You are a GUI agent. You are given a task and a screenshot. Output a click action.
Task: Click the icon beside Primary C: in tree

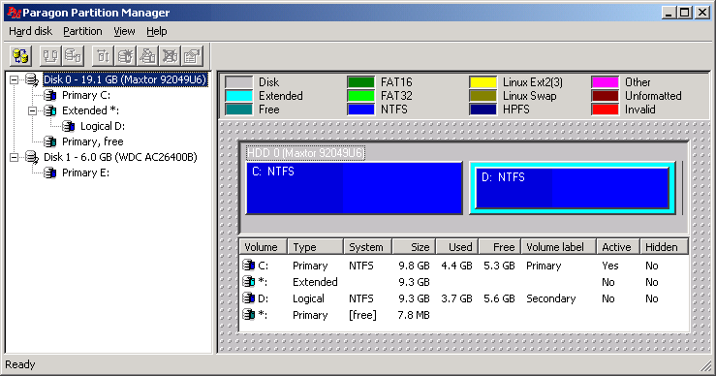click(x=50, y=96)
